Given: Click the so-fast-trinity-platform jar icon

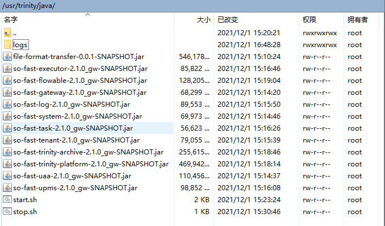Looking at the screenshot, I should [7, 164].
